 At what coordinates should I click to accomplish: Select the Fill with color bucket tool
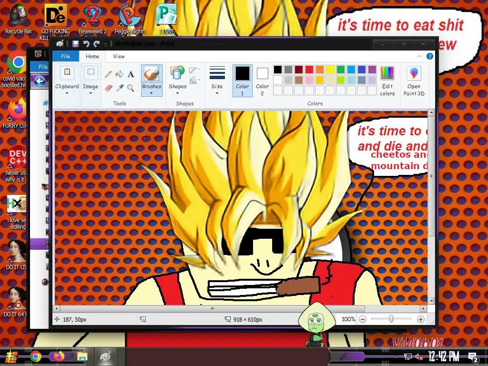(119, 74)
